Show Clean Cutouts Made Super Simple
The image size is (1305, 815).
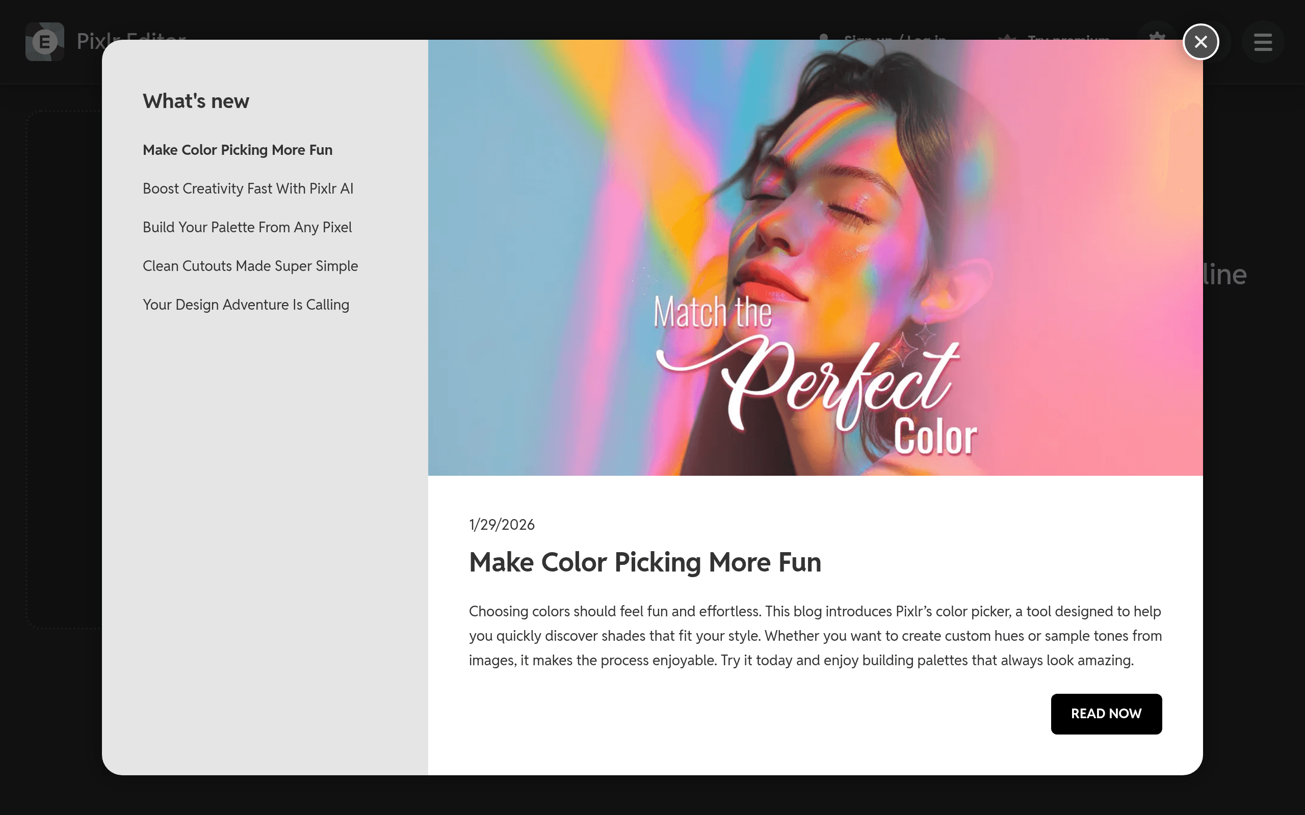point(250,266)
